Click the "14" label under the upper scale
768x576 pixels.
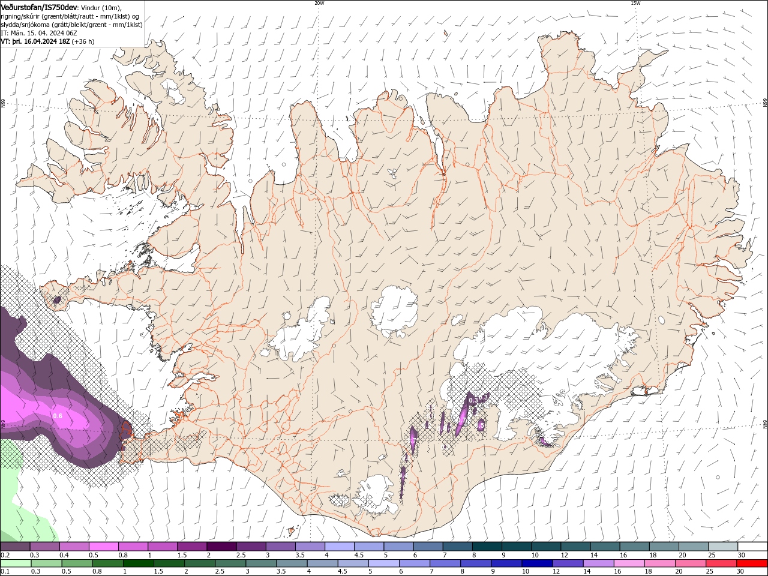[x=594, y=555]
